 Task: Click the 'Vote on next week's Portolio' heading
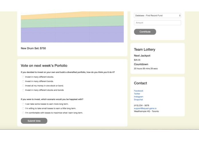44,65
